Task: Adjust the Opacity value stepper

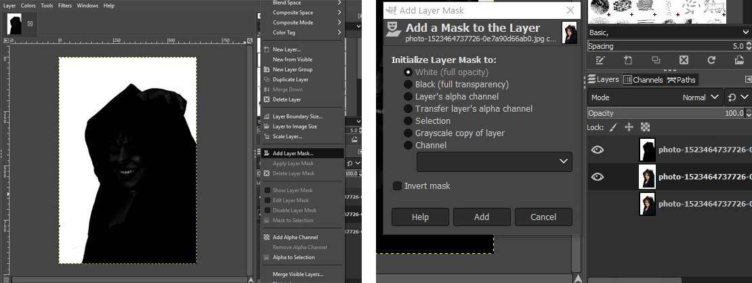Action: 749,113
